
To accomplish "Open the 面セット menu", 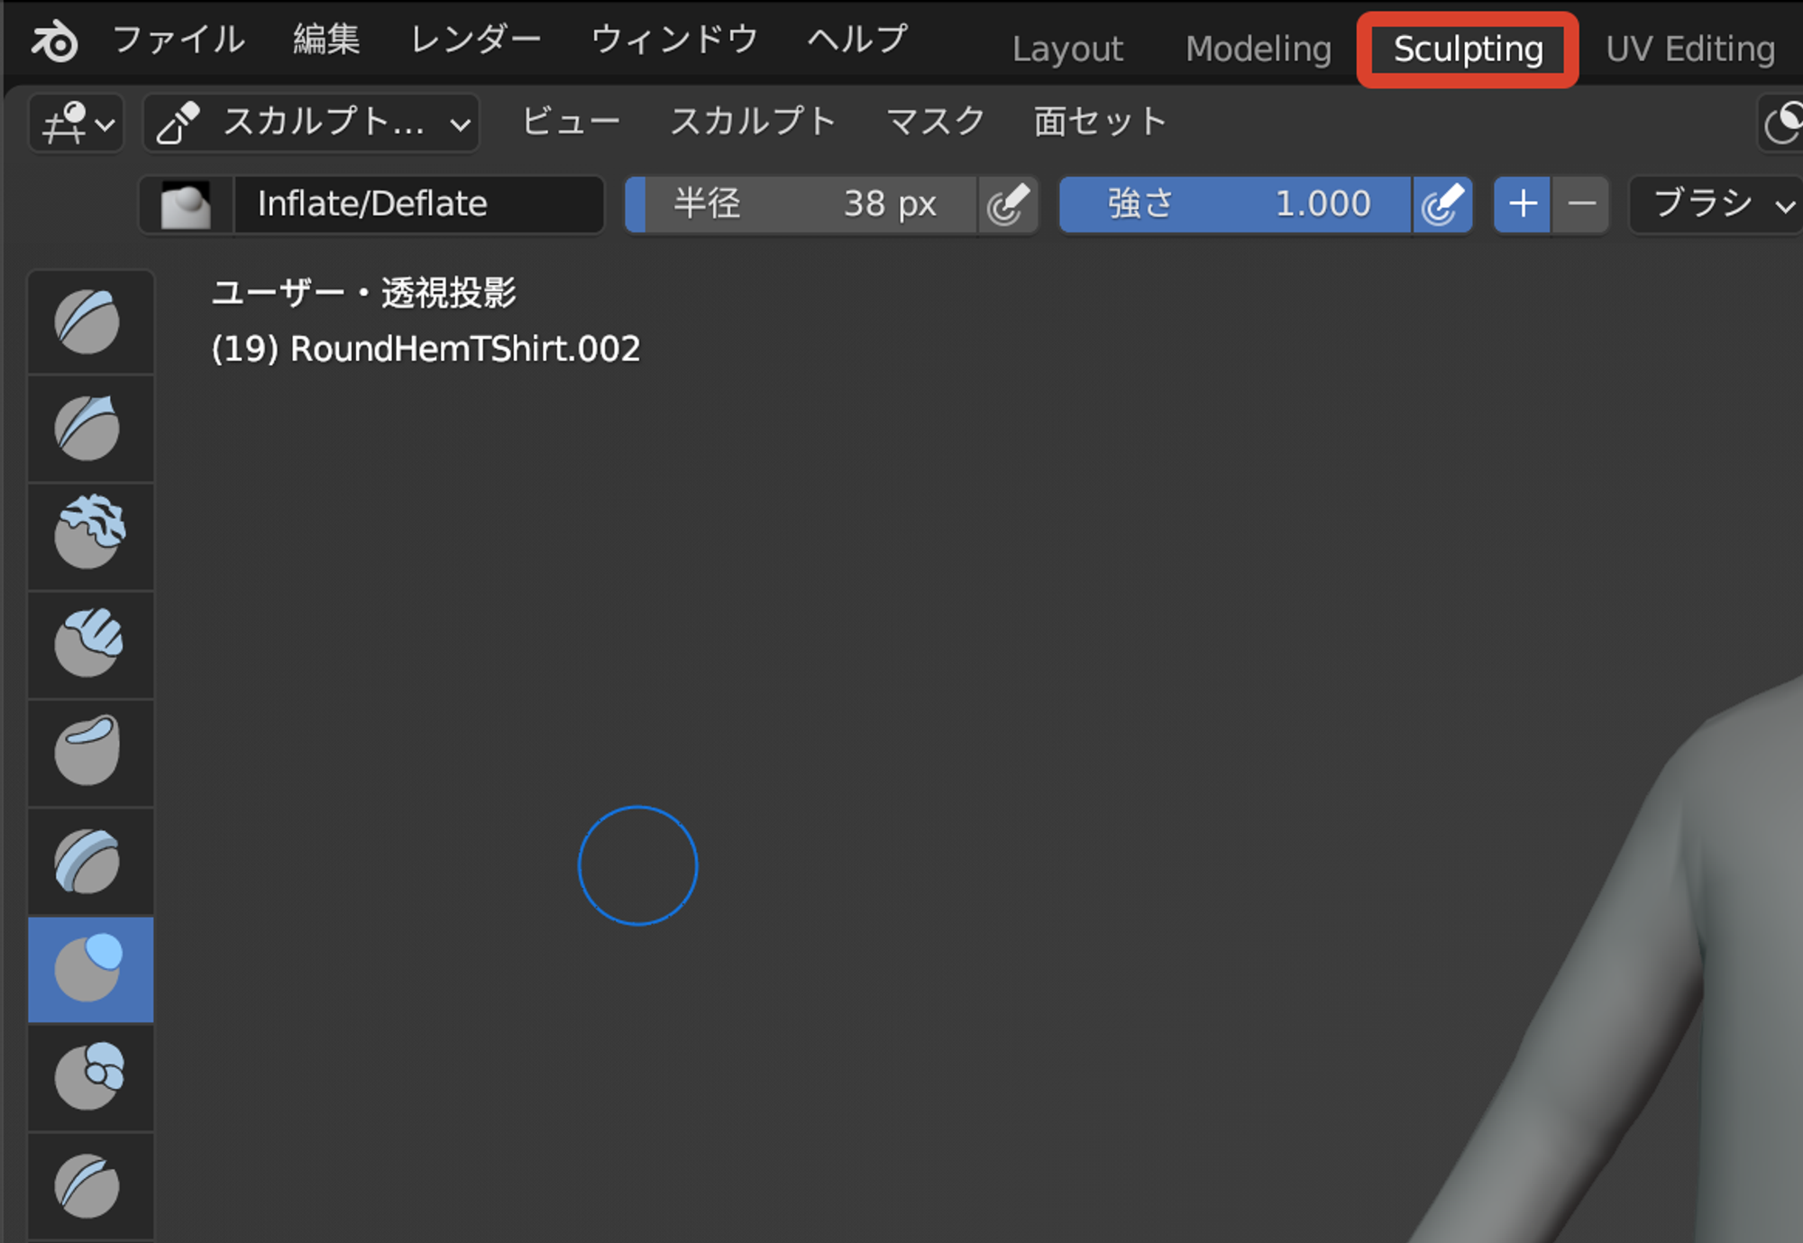I will pyautogui.click(x=1100, y=122).
